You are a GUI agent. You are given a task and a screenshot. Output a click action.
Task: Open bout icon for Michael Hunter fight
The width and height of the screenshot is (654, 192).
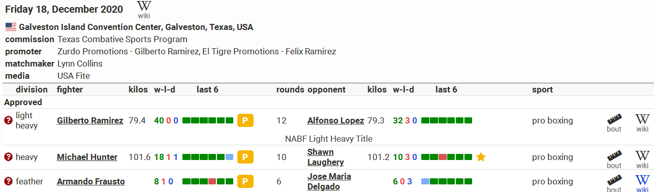click(x=614, y=159)
